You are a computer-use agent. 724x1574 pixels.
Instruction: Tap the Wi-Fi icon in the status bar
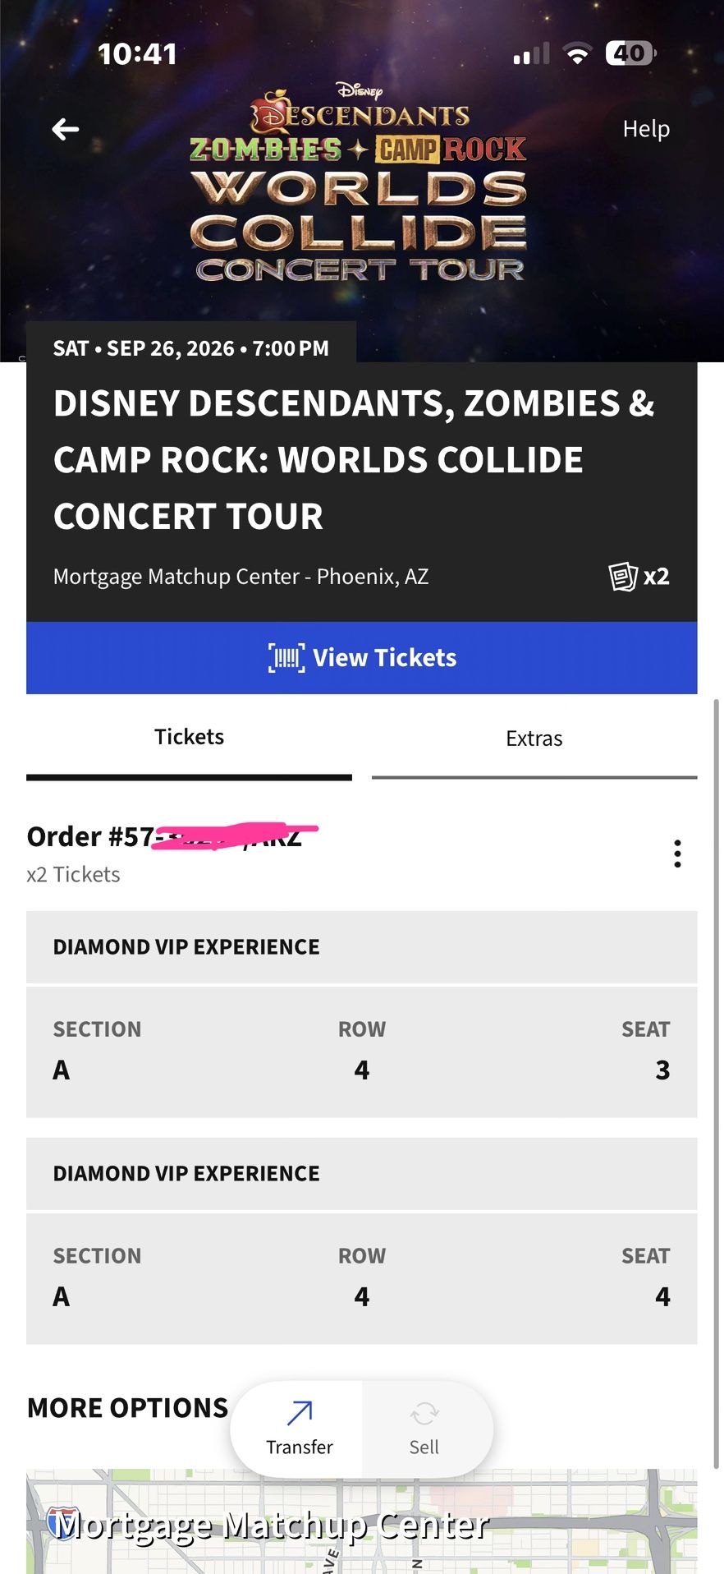576,53
